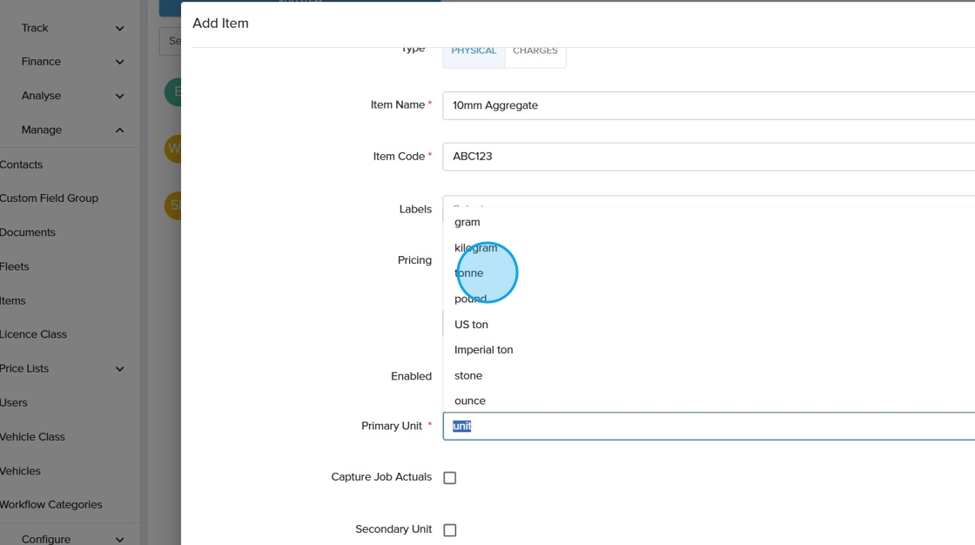Expand the Finance menu chevron

tap(119, 62)
